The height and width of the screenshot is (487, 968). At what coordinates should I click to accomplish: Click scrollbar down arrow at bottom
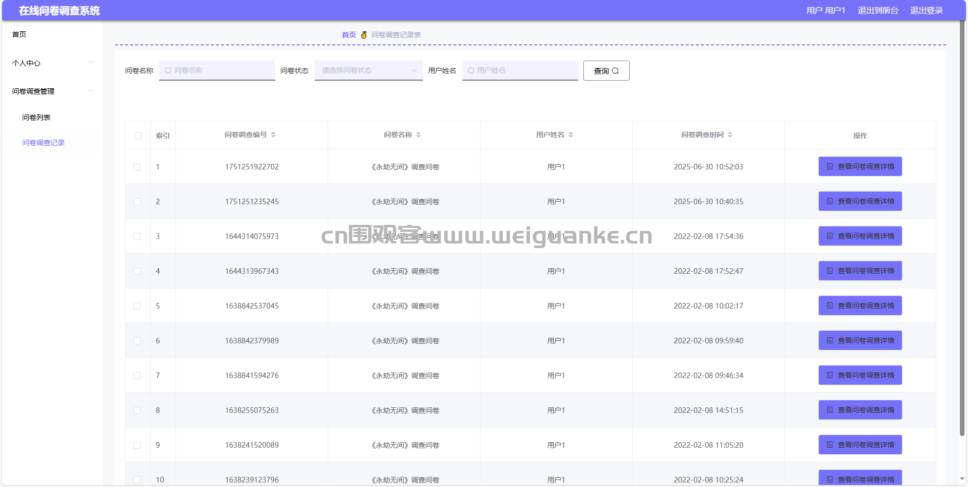[962, 479]
